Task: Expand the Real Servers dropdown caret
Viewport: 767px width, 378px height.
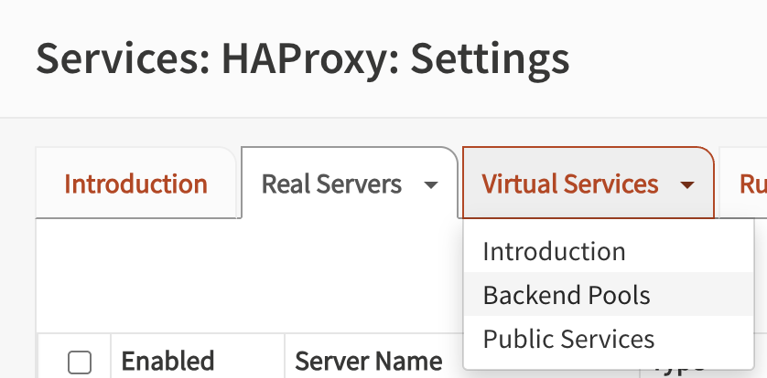Action: (431, 185)
